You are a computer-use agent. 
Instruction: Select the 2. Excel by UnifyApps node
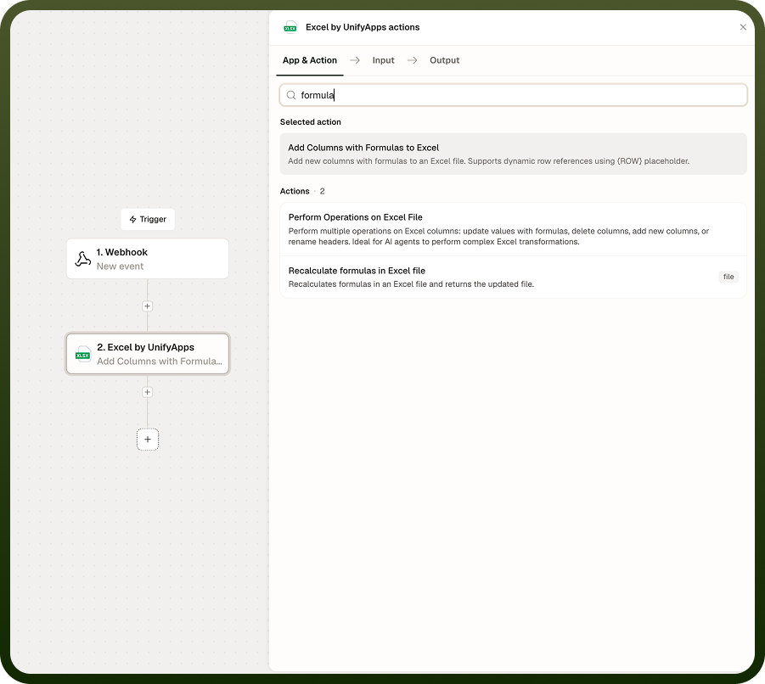[148, 354]
